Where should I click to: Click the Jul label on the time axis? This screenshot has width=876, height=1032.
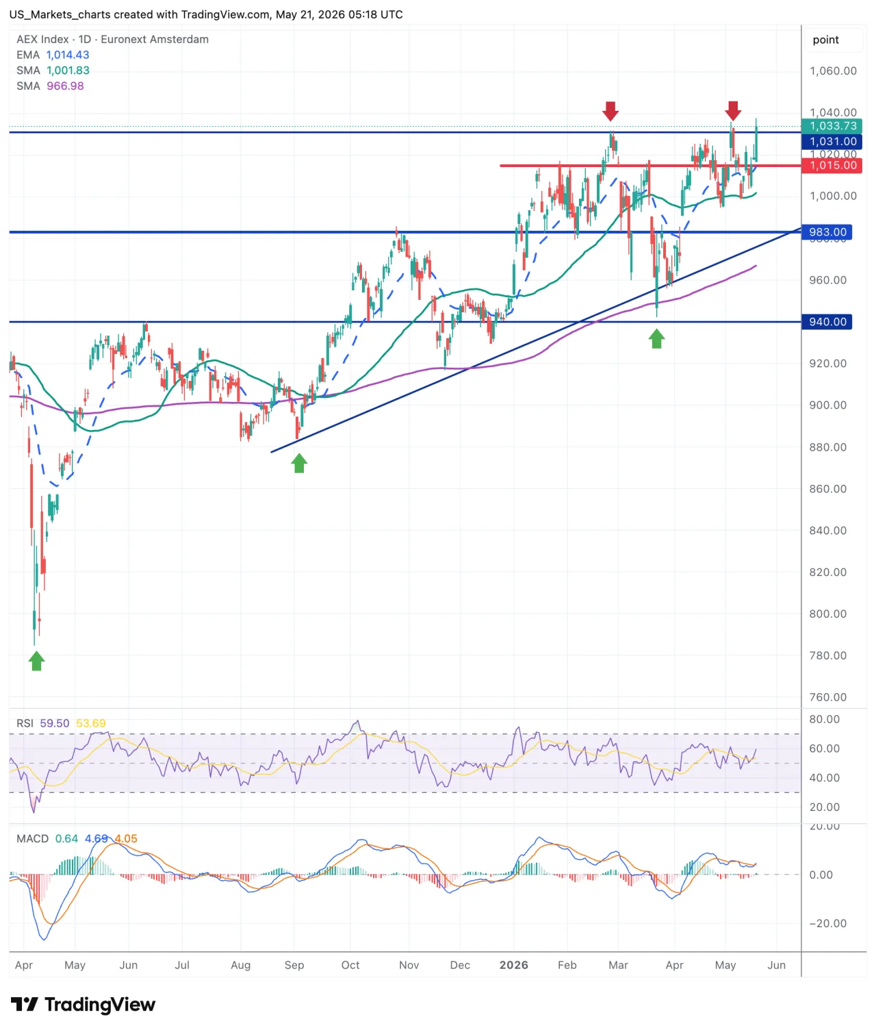[182, 966]
